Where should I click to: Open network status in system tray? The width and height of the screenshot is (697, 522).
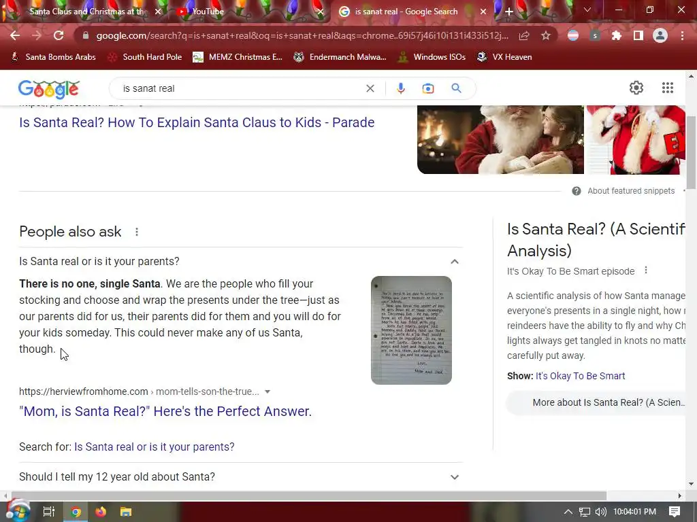click(x=585, y=512)
